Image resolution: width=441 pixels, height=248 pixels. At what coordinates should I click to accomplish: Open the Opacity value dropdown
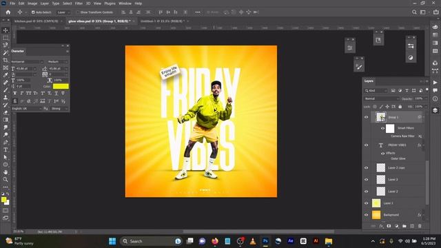426,99
